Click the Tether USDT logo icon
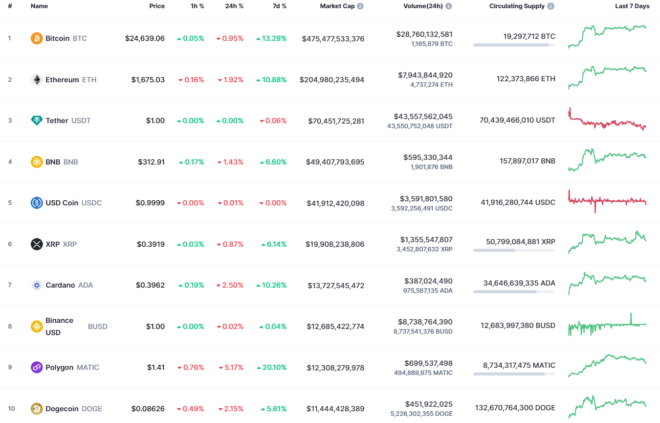Image resolution: width=660 pixels, height=423 pixels. click(36, 121)
